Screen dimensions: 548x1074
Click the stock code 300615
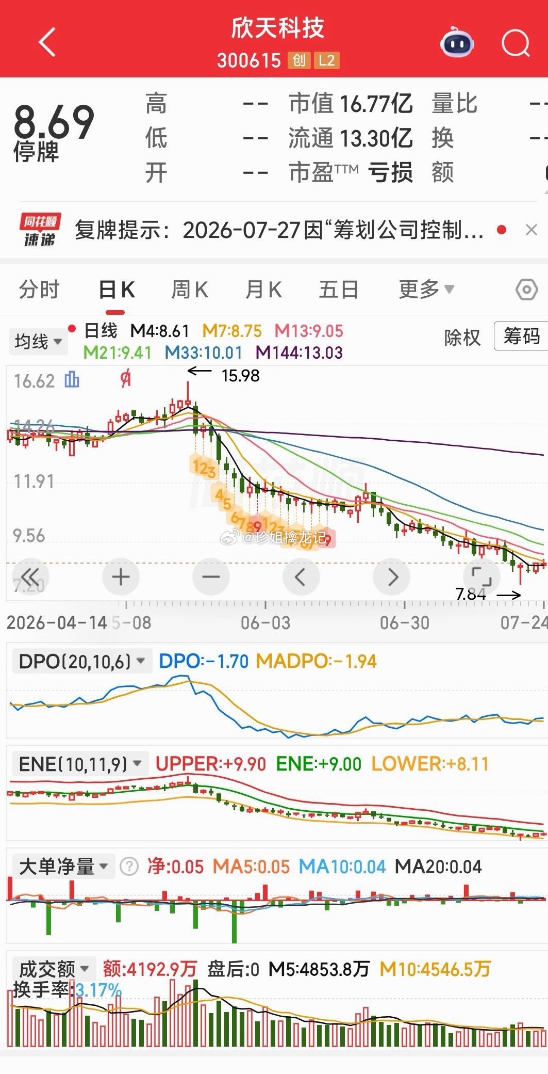pos(249,60)
